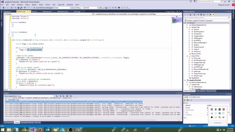The height and width of the screenshot is (132, 235).
Task: Collapse the Bengine project node
Action: pyautogui.click(x=185, y=23)
